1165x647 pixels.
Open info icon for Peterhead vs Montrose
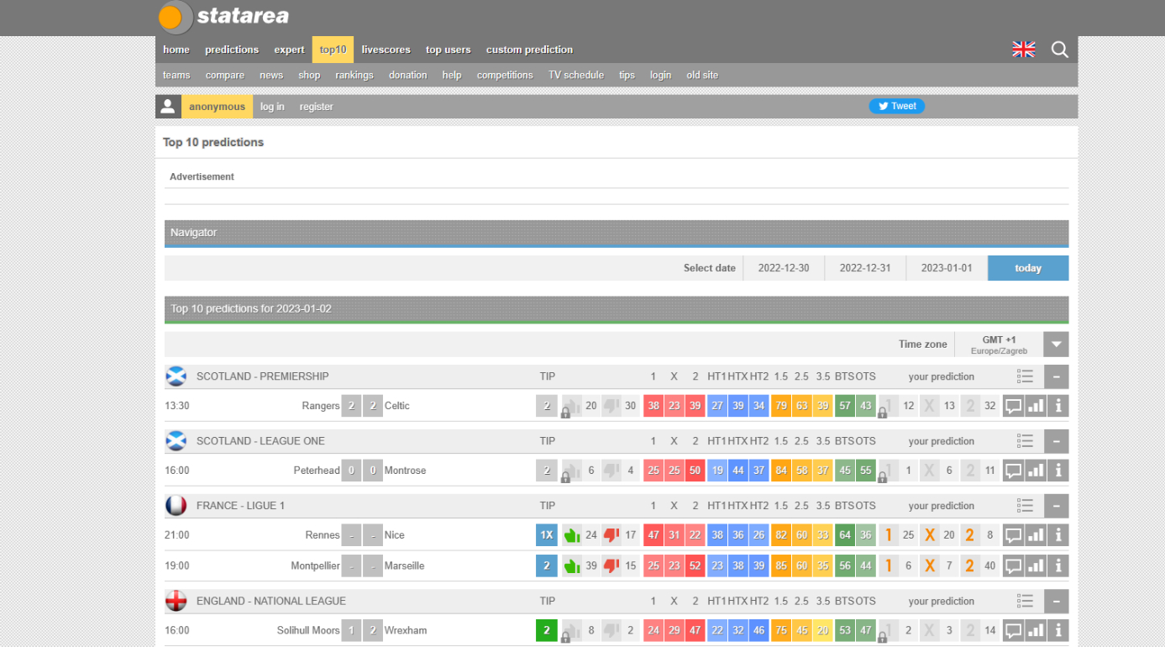pos(1058,471)
